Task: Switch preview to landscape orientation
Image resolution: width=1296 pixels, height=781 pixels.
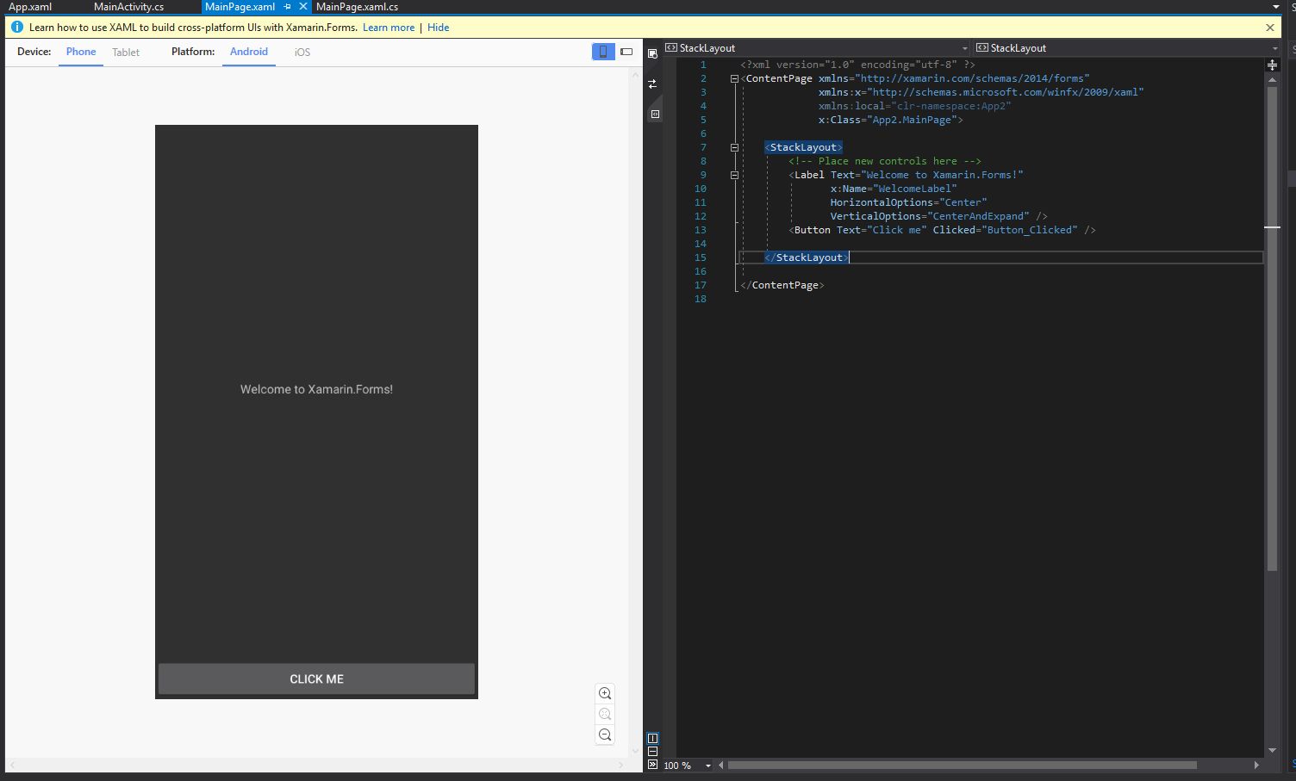Action: tap(626, 52)
